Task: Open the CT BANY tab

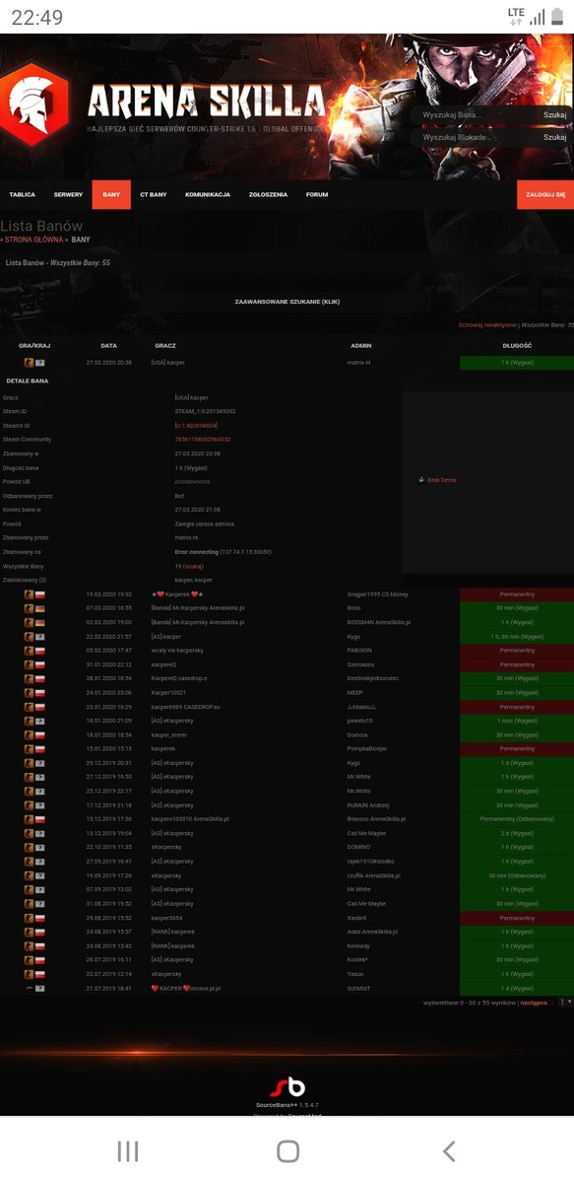Action: (x=152, y=195)
